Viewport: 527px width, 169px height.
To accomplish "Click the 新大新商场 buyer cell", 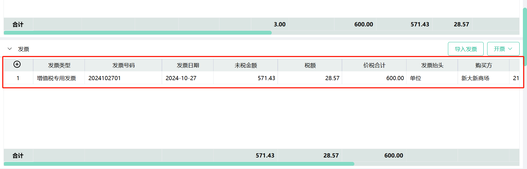I will (x=483, y=78).
